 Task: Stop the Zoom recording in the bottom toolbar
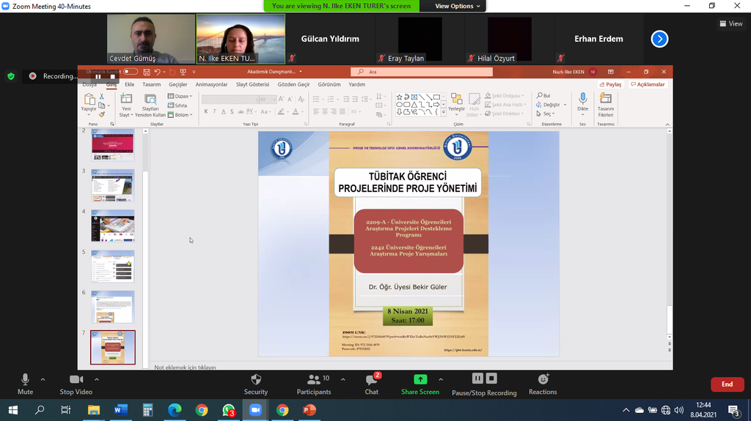point(491,379)
